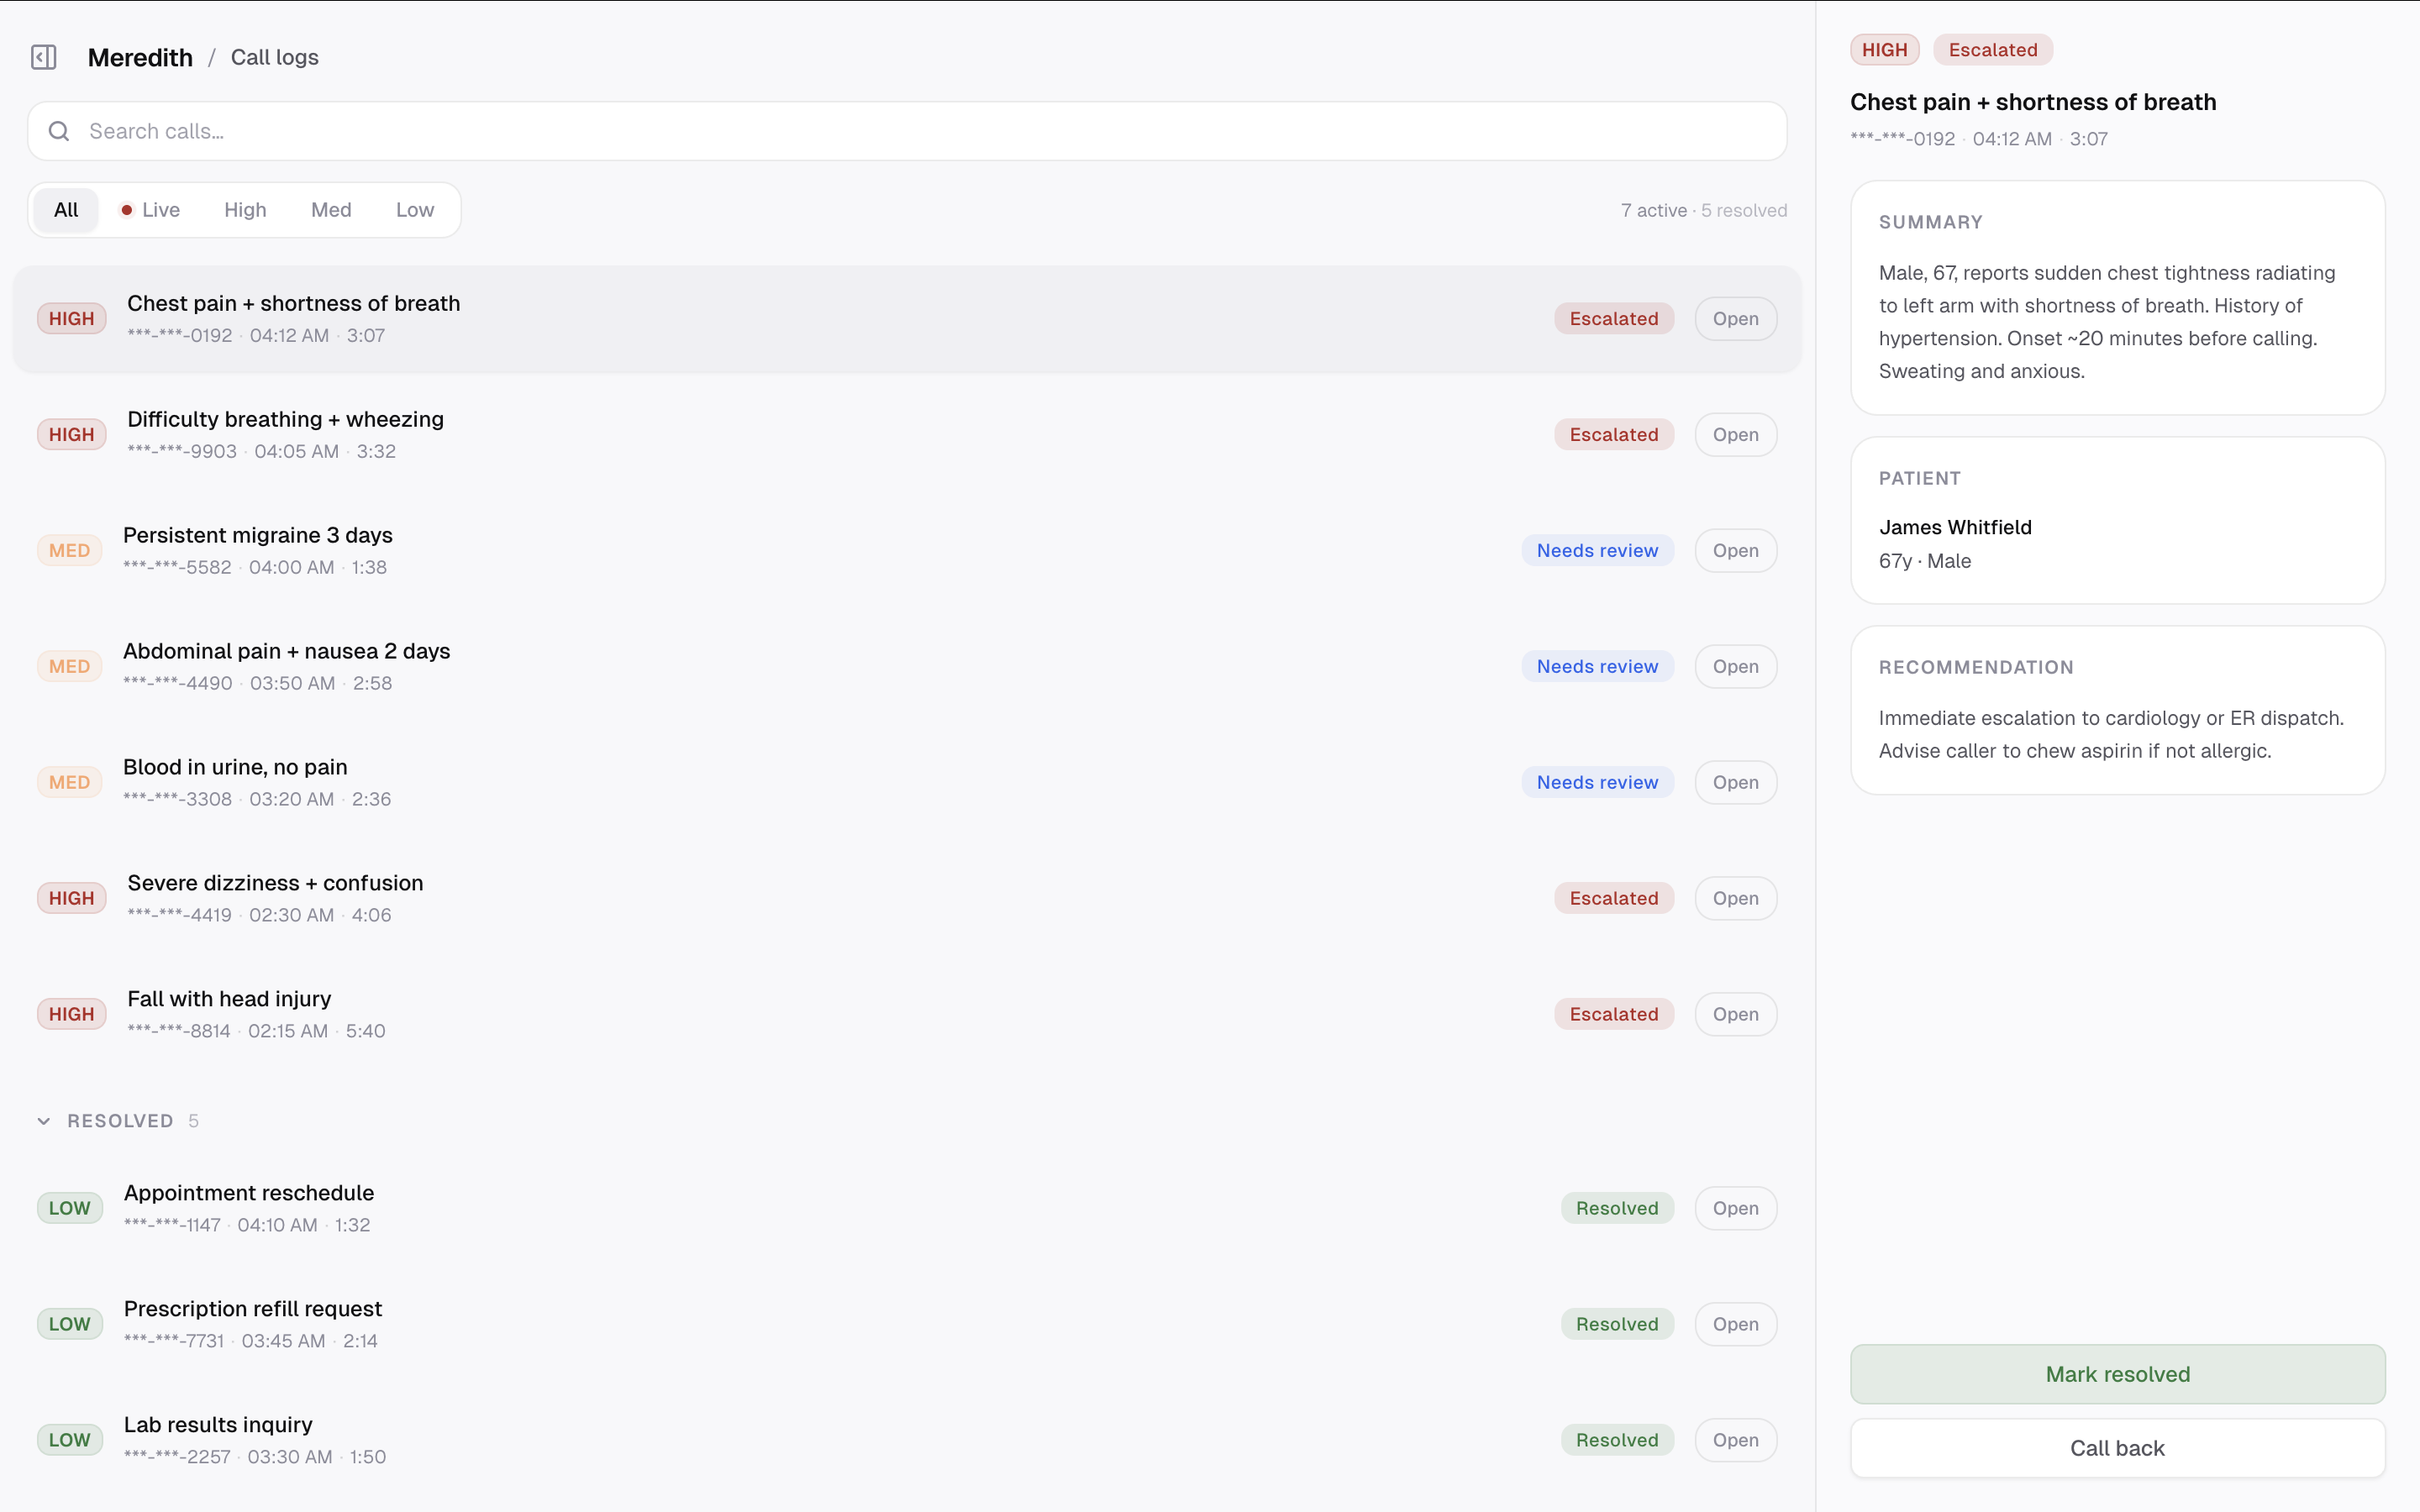Filter calls by Med priority
Image resolution: width=2420 pixels, height=1512 pixels.
click(x=331, y=210)
